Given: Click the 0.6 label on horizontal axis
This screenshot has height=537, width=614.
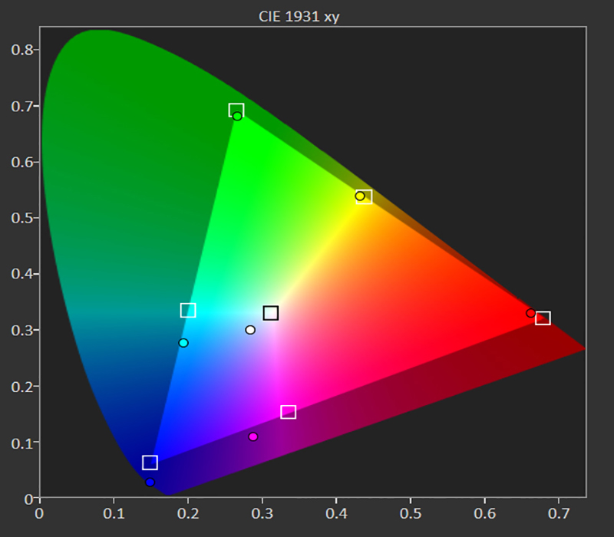Looking at the screenshot, I should [x=485, y=513].
